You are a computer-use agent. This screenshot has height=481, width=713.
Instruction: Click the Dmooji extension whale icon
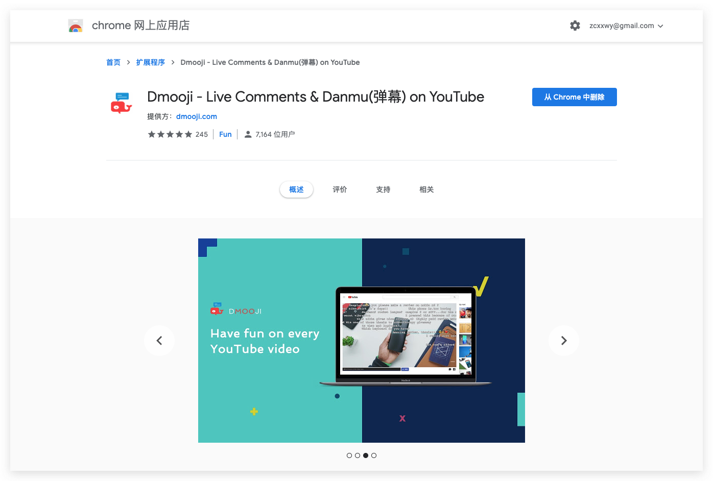pos(122,103)
